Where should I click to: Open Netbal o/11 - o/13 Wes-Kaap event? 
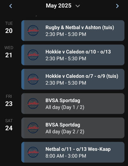[x=73, y=152]
